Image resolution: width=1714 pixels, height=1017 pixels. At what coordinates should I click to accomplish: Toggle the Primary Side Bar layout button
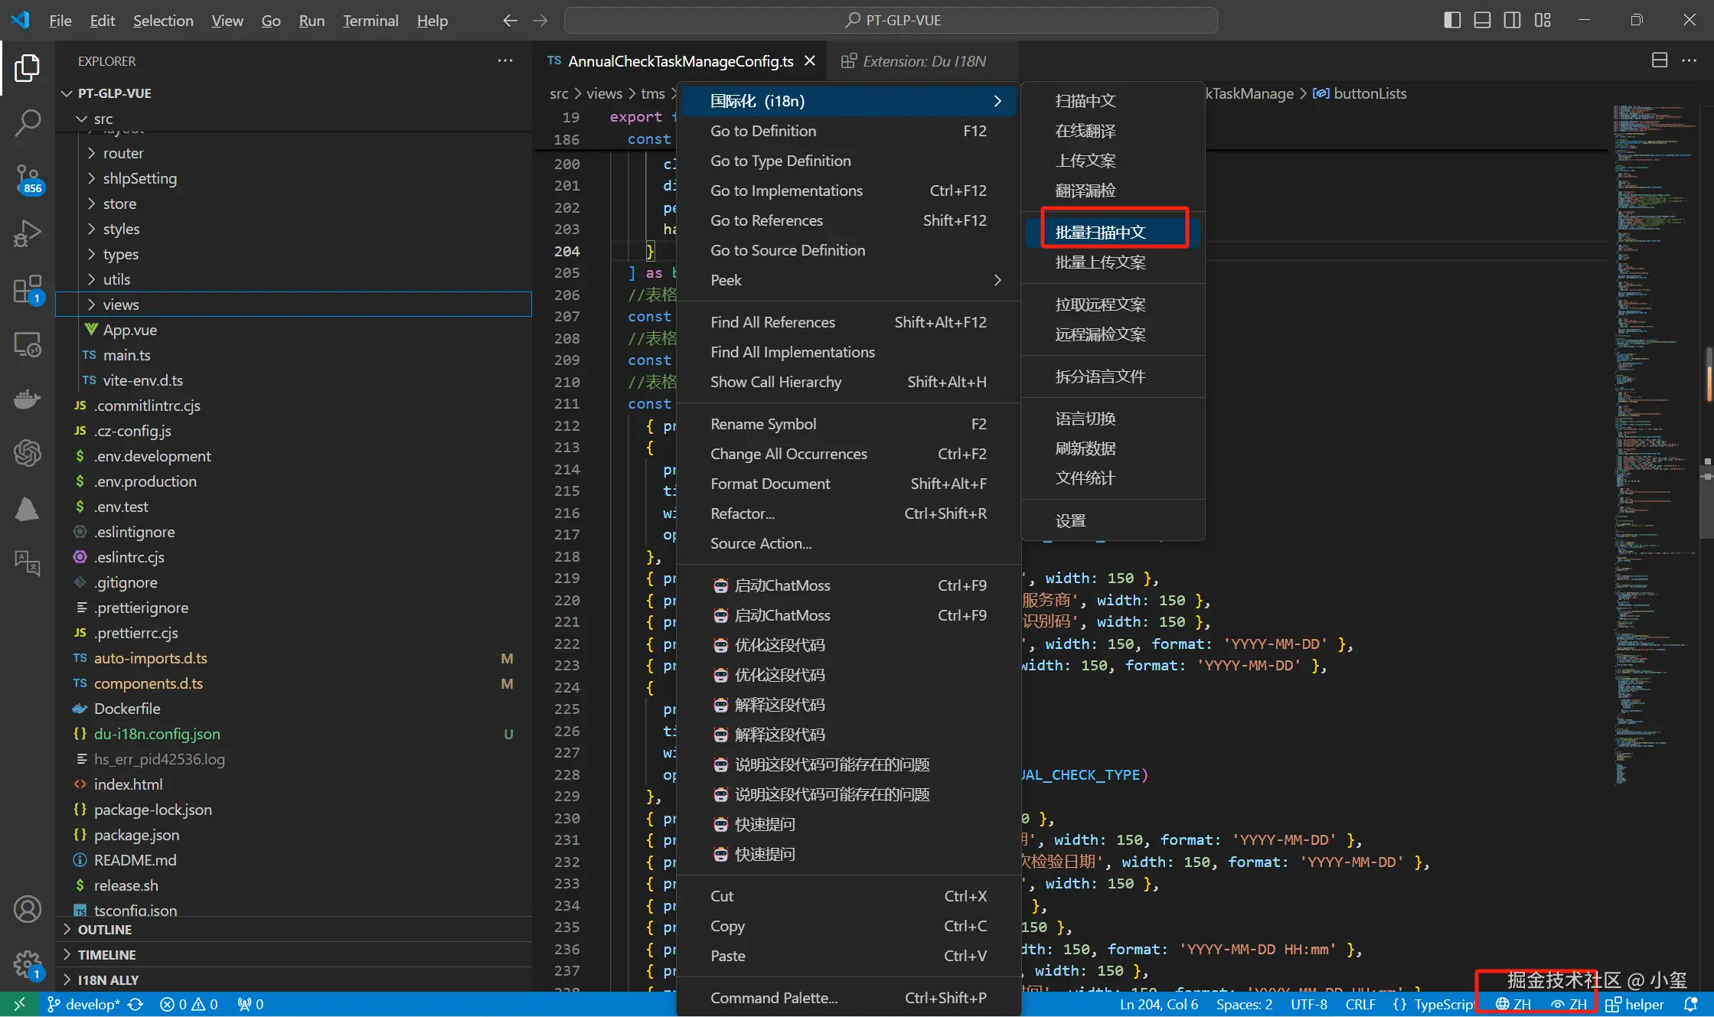click(x=1452, y=21)
